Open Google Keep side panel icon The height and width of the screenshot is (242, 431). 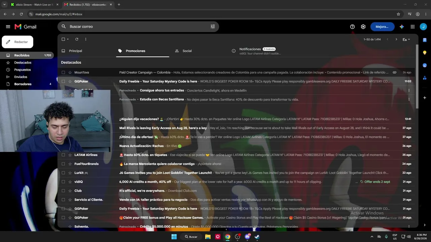click(x=425, y=53)
